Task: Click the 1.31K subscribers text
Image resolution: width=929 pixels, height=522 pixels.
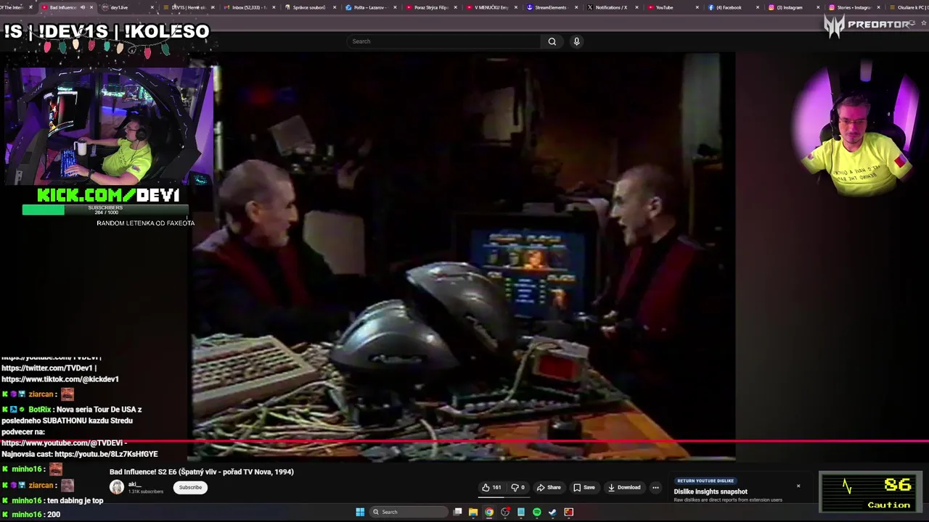Action: (x=146, y=492)
